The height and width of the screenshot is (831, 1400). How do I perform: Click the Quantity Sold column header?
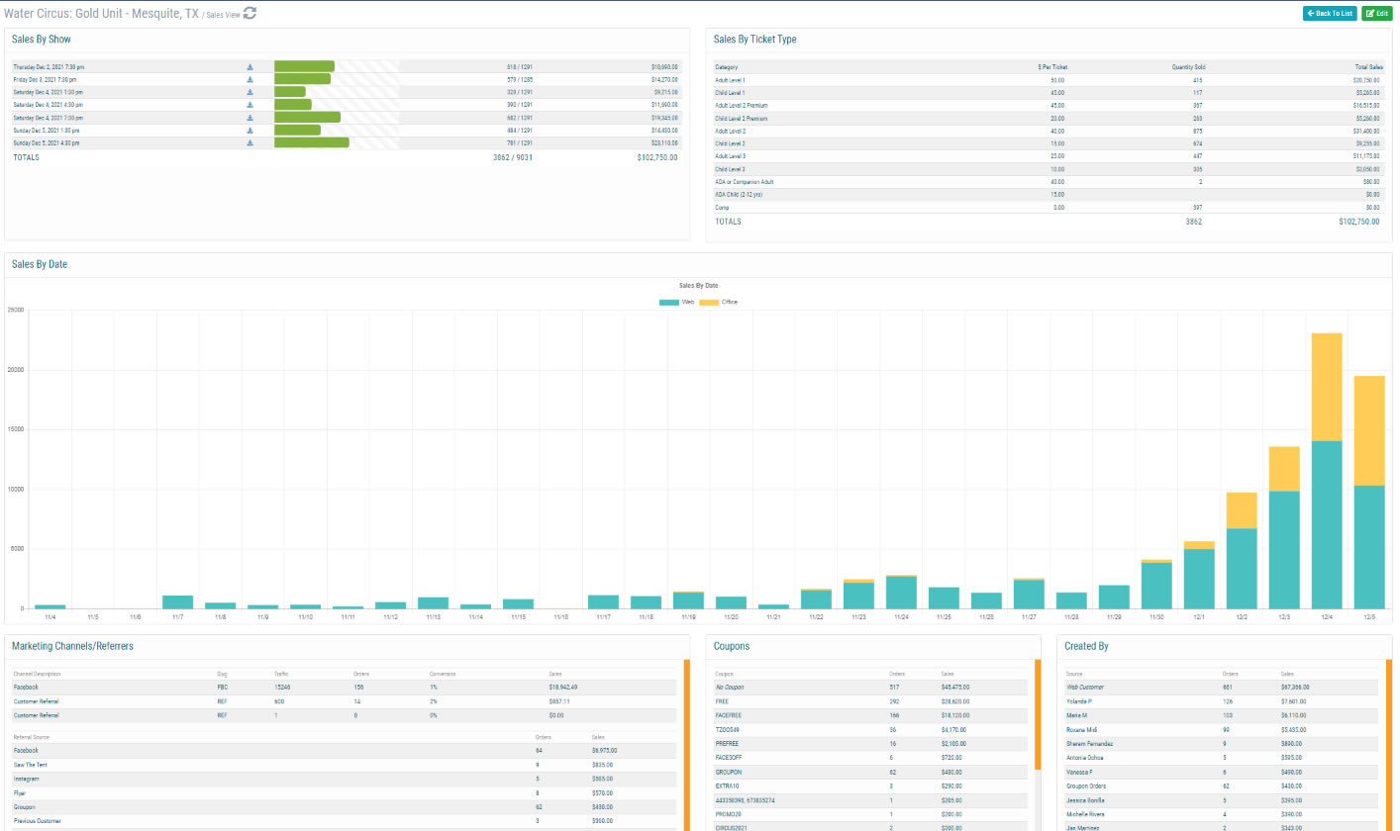coord(1188,66)
